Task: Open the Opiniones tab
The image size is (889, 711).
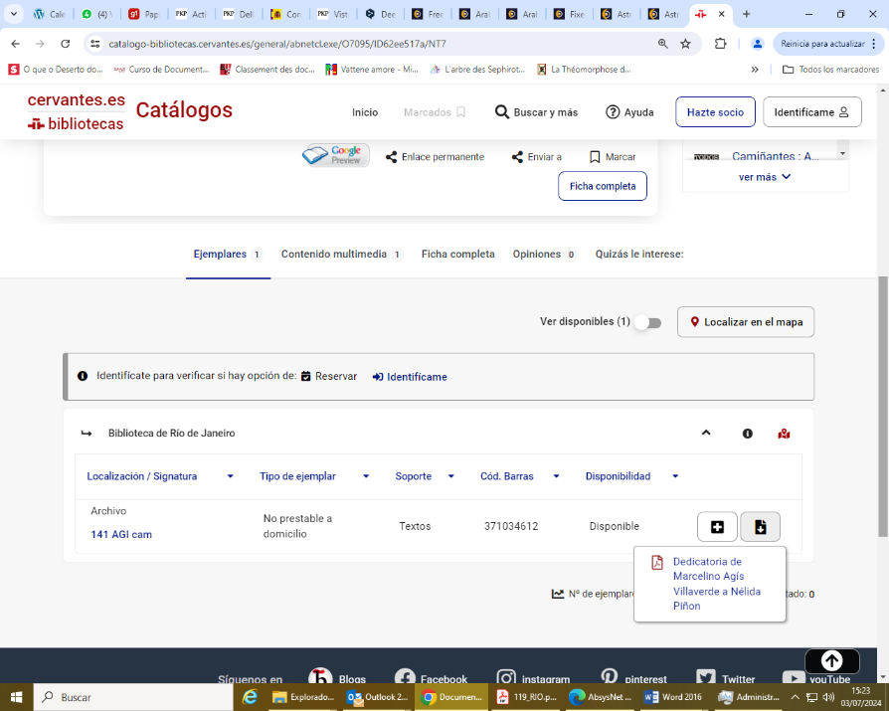Action: point(537,254)
